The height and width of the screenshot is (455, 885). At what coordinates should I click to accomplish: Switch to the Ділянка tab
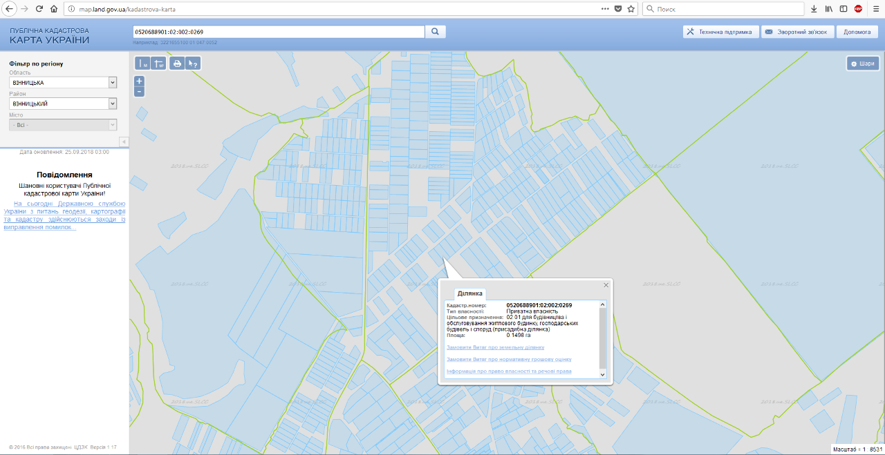[x=470, y=293]
